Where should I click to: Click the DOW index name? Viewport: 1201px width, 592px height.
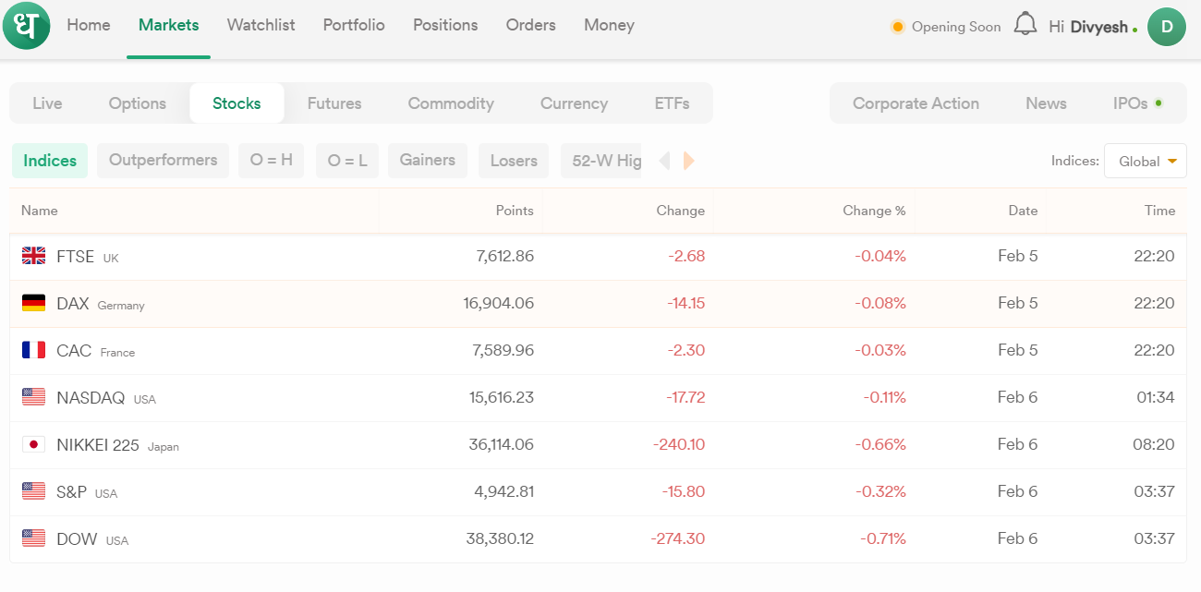pos(77,539)
